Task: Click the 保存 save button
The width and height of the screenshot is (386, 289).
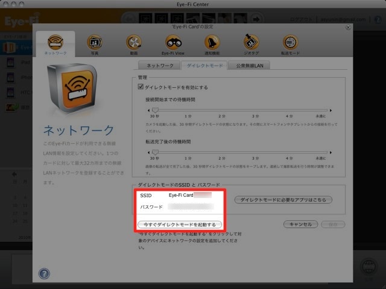Action: 333,224
